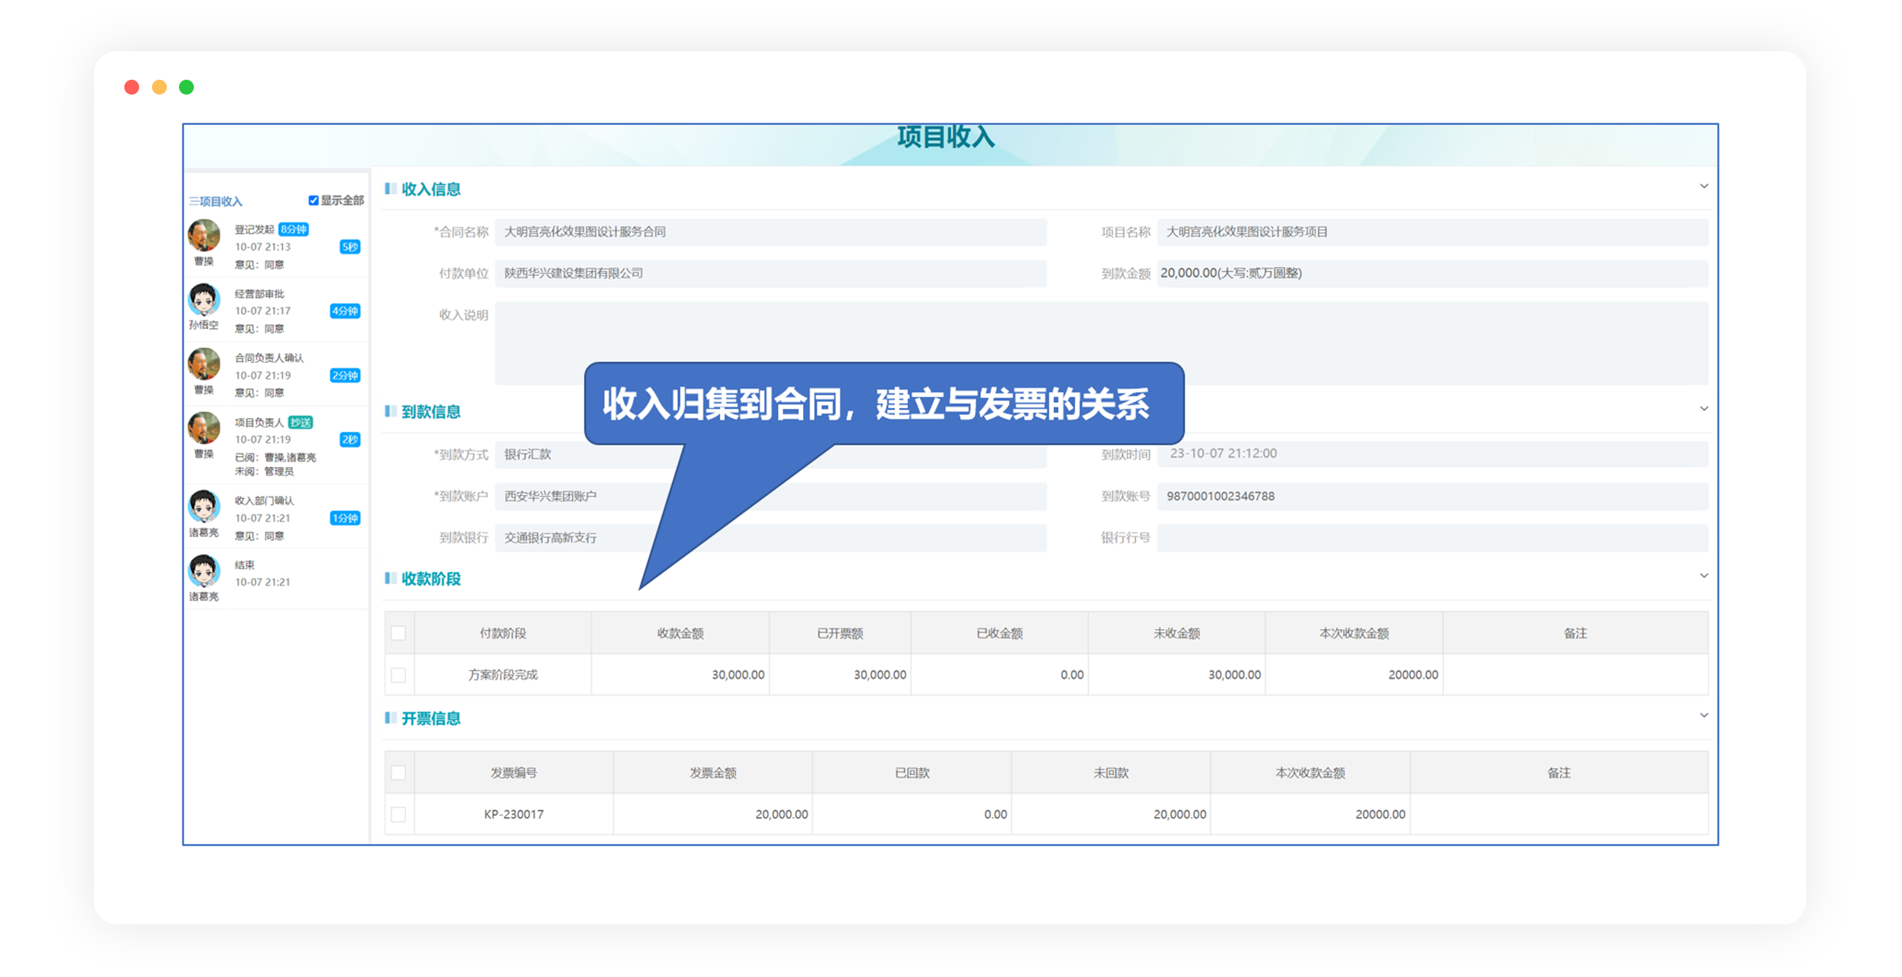Click the green traffic-light dot
Viewport: 1902px width, 977px height.
point(187,86)
